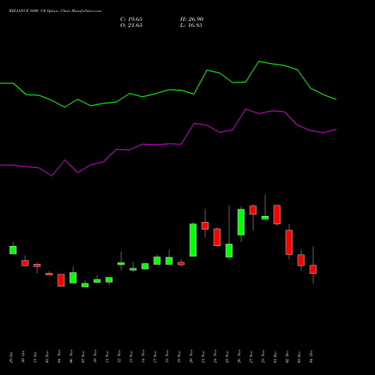Image resolution: width=375 pixels, height=375 pixels.
Task: Click the RELIANCE 1600 CE Options chart title
Action: [55, 11]
